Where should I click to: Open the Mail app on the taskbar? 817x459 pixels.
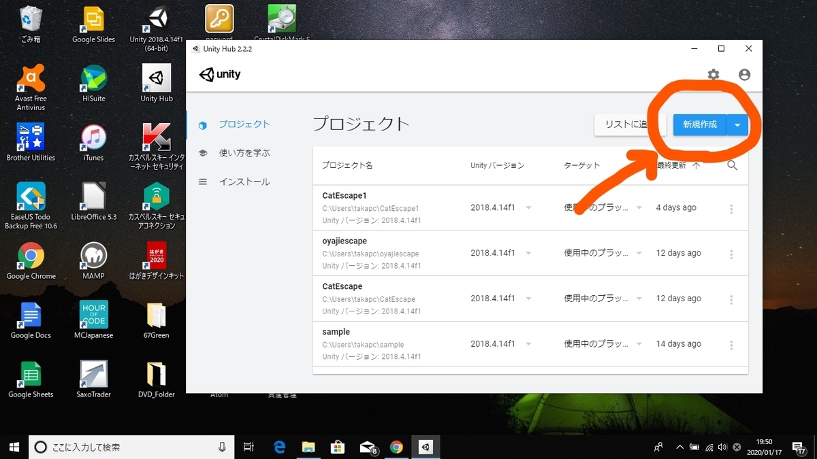[368, 447]
